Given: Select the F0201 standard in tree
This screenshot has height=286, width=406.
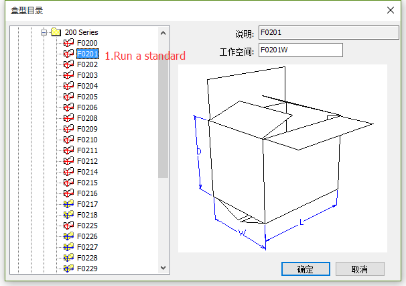Looking at the screenshot, I should click(88, 54).
